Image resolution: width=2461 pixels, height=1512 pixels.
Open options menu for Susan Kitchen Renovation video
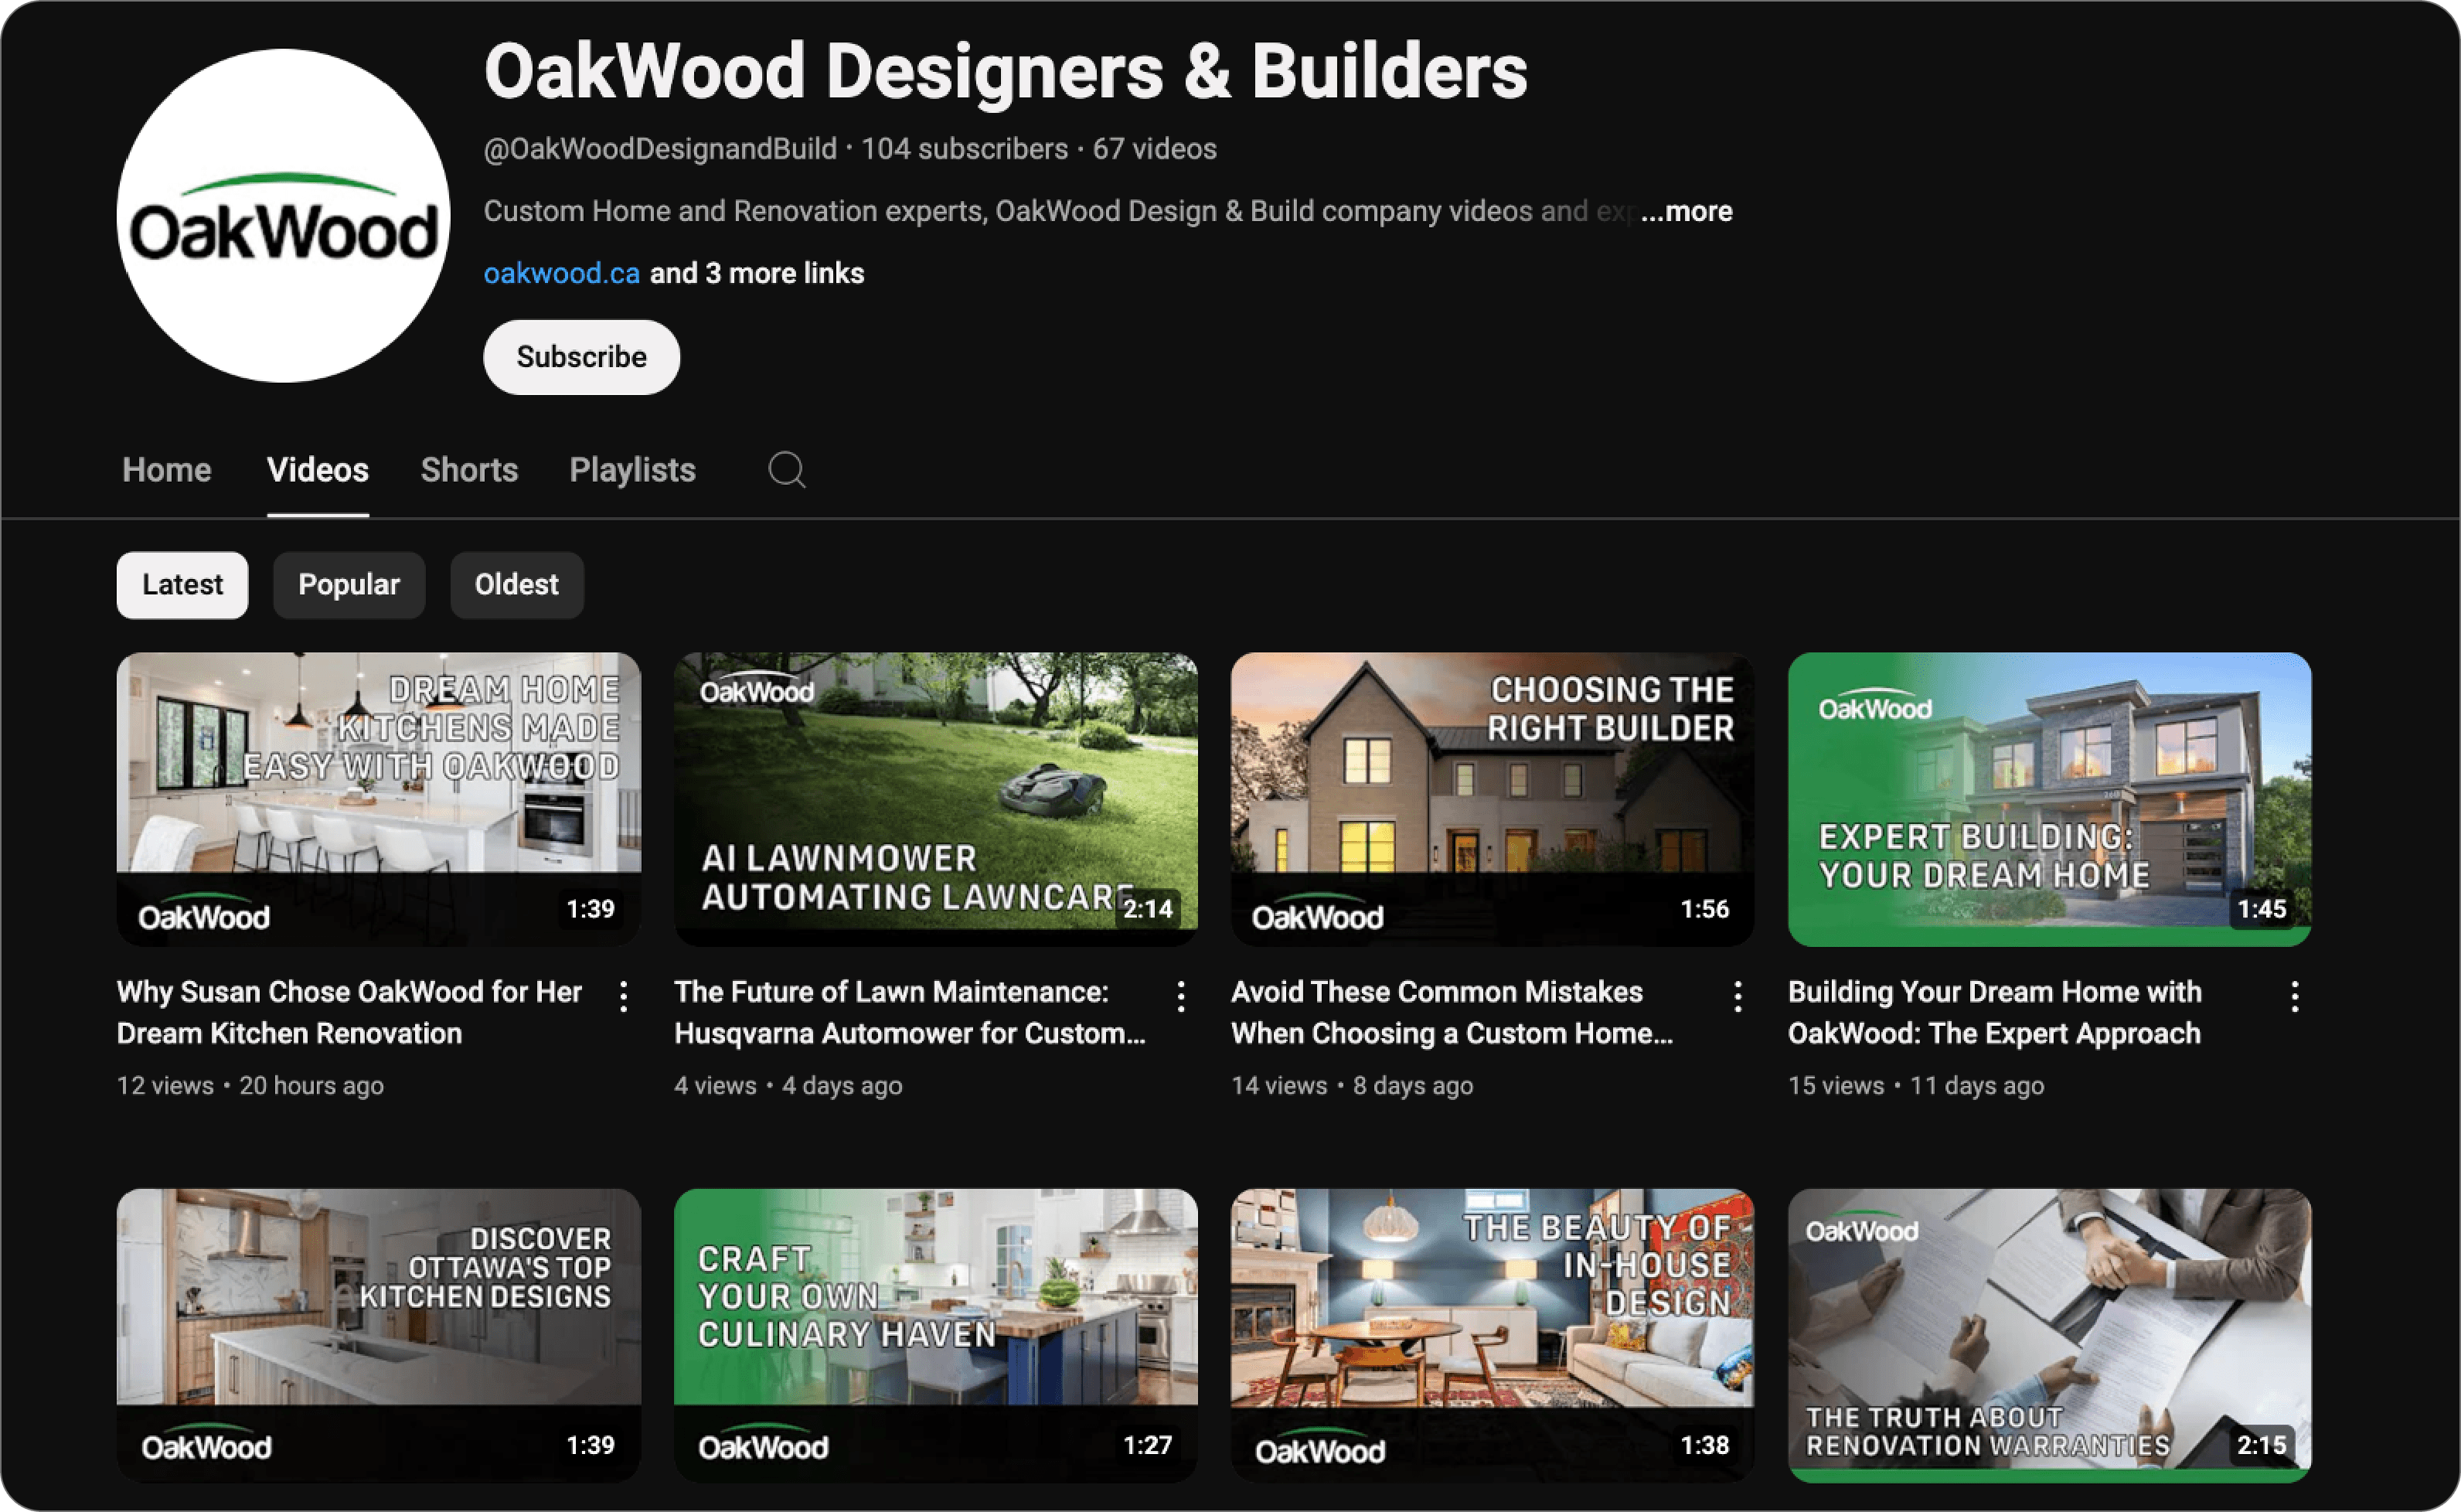[624, 996]
